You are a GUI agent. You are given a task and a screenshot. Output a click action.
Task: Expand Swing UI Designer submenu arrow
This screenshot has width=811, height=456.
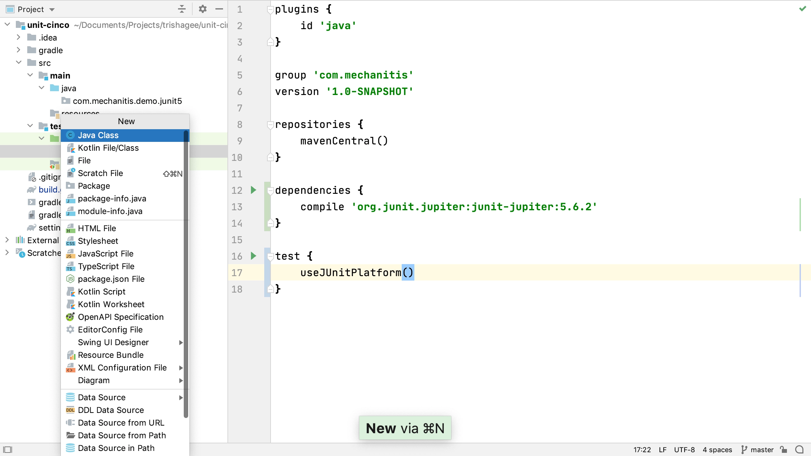(181, 342)
